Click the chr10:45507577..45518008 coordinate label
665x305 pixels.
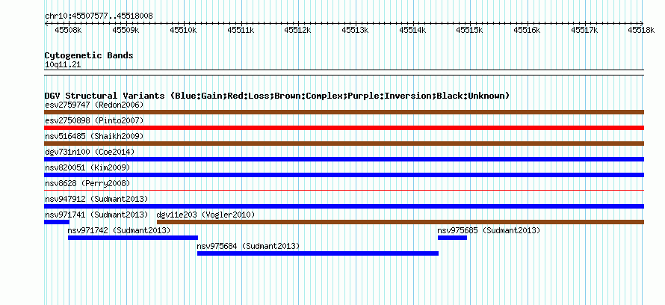[x=99, y=16]
